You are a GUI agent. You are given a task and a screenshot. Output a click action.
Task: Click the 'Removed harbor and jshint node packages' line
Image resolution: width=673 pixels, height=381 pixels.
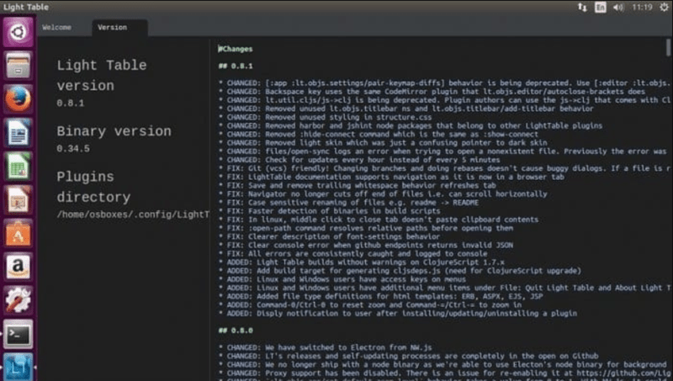coord(411,125)
